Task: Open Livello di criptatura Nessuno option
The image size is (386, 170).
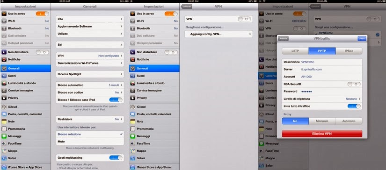Action: [x=322, y=99]
